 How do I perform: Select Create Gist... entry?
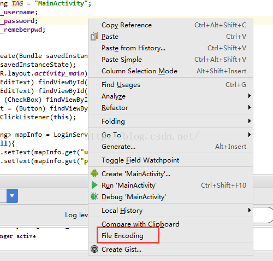coord(171,250)
